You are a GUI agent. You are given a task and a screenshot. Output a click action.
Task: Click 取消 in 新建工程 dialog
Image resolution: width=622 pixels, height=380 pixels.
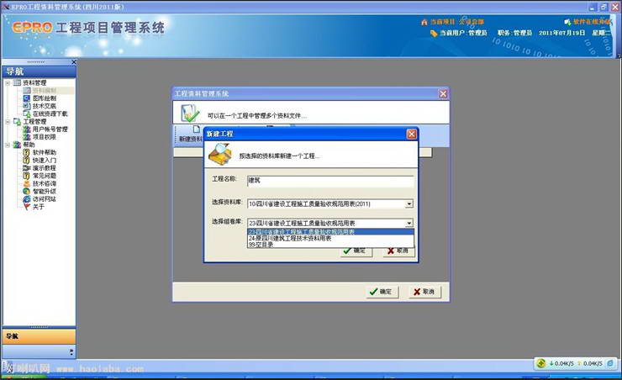398,251
